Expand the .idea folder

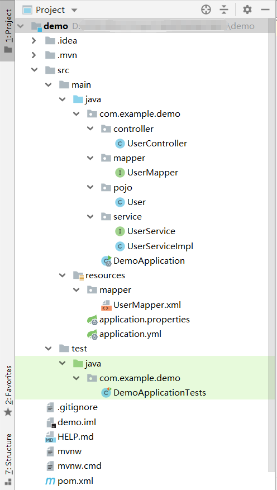tap(34, 41)
